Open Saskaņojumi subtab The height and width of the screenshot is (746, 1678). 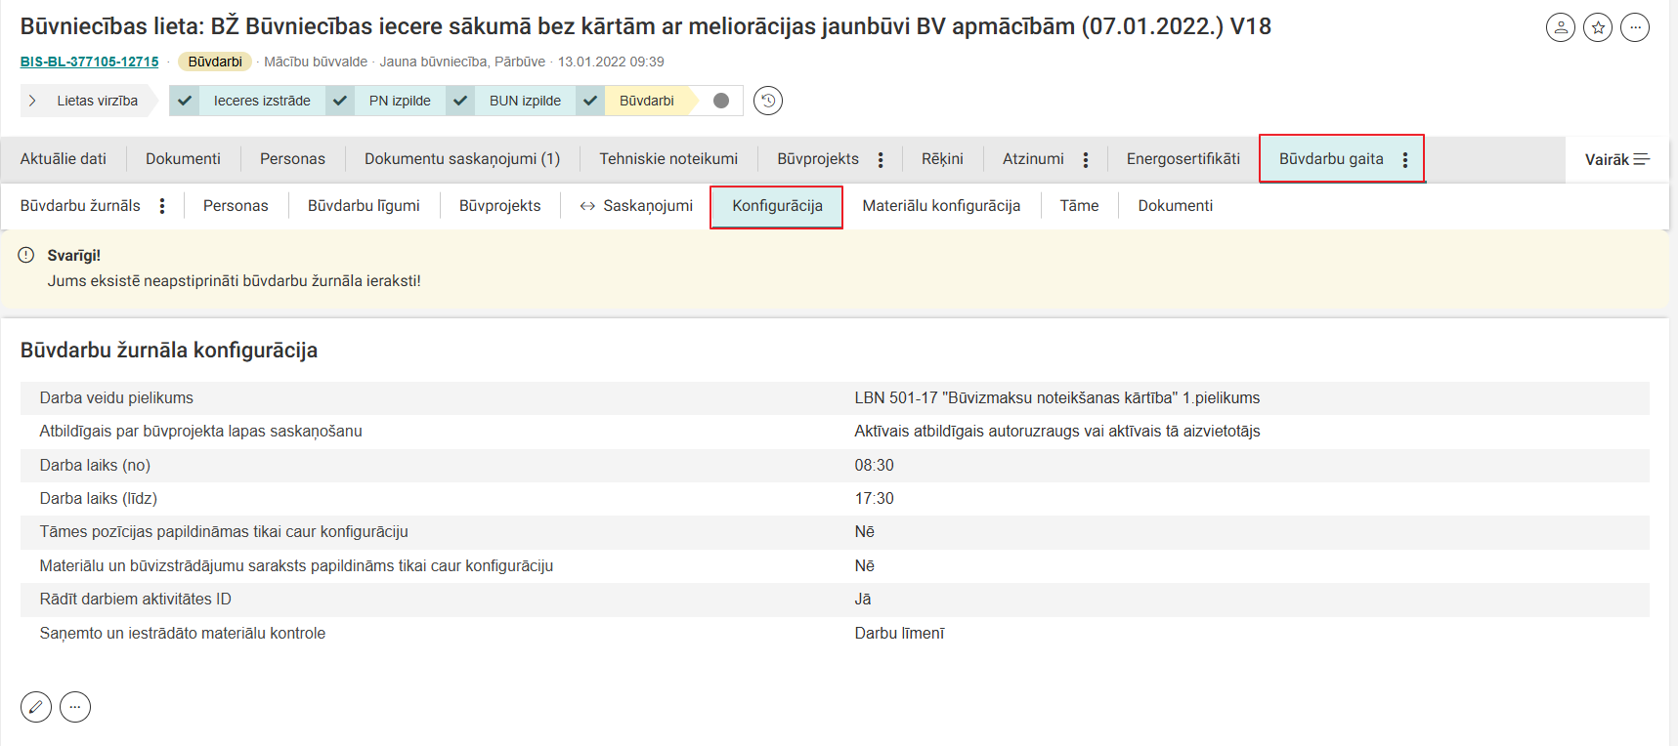(x=648, y=206)
